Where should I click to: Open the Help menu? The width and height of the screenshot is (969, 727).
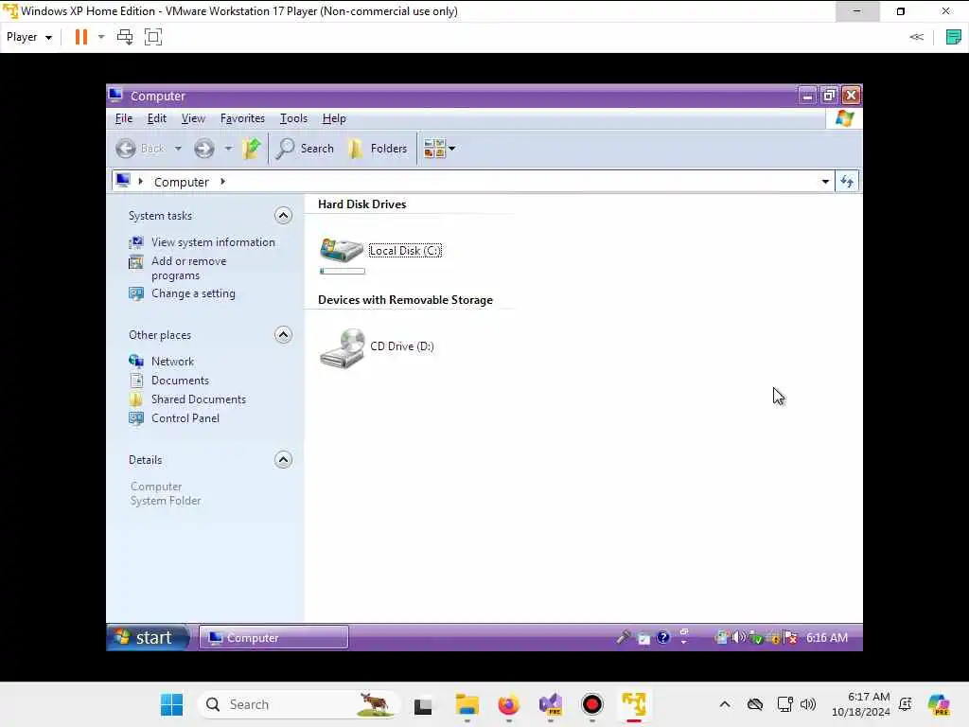334,118
